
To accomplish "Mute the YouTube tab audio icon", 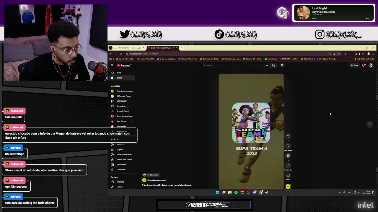I will coord(173,48).
